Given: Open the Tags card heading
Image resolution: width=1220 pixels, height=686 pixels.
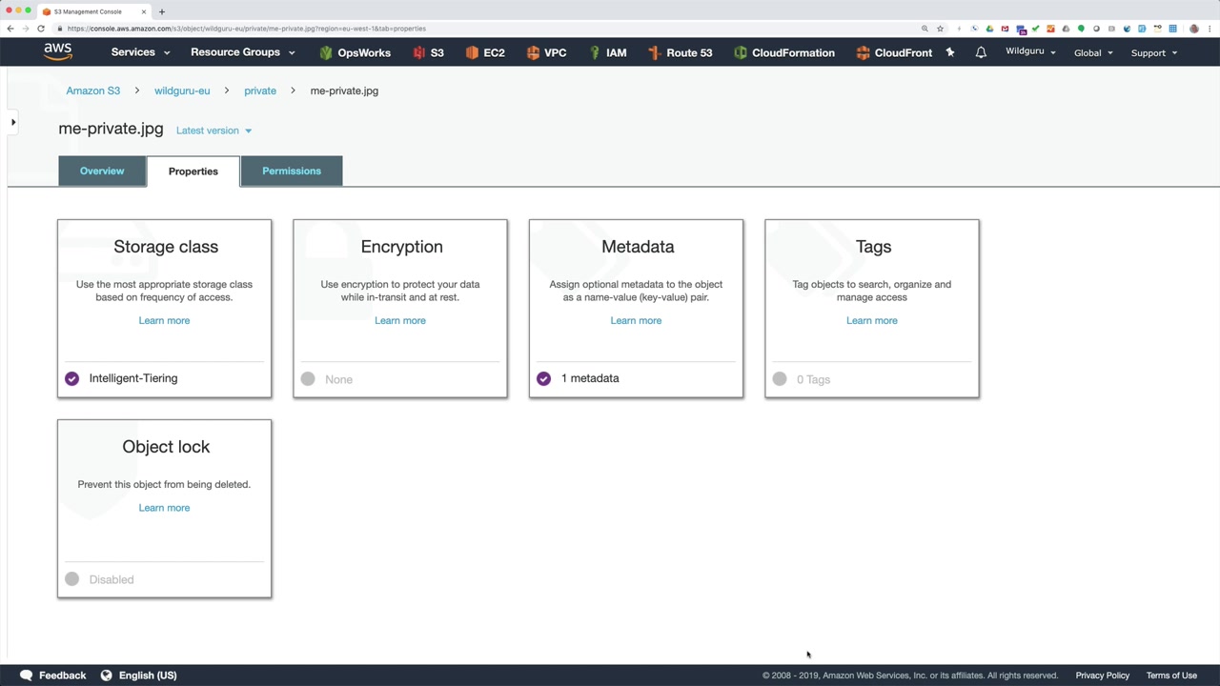Looking at the screenshot, I should (873, 247).
